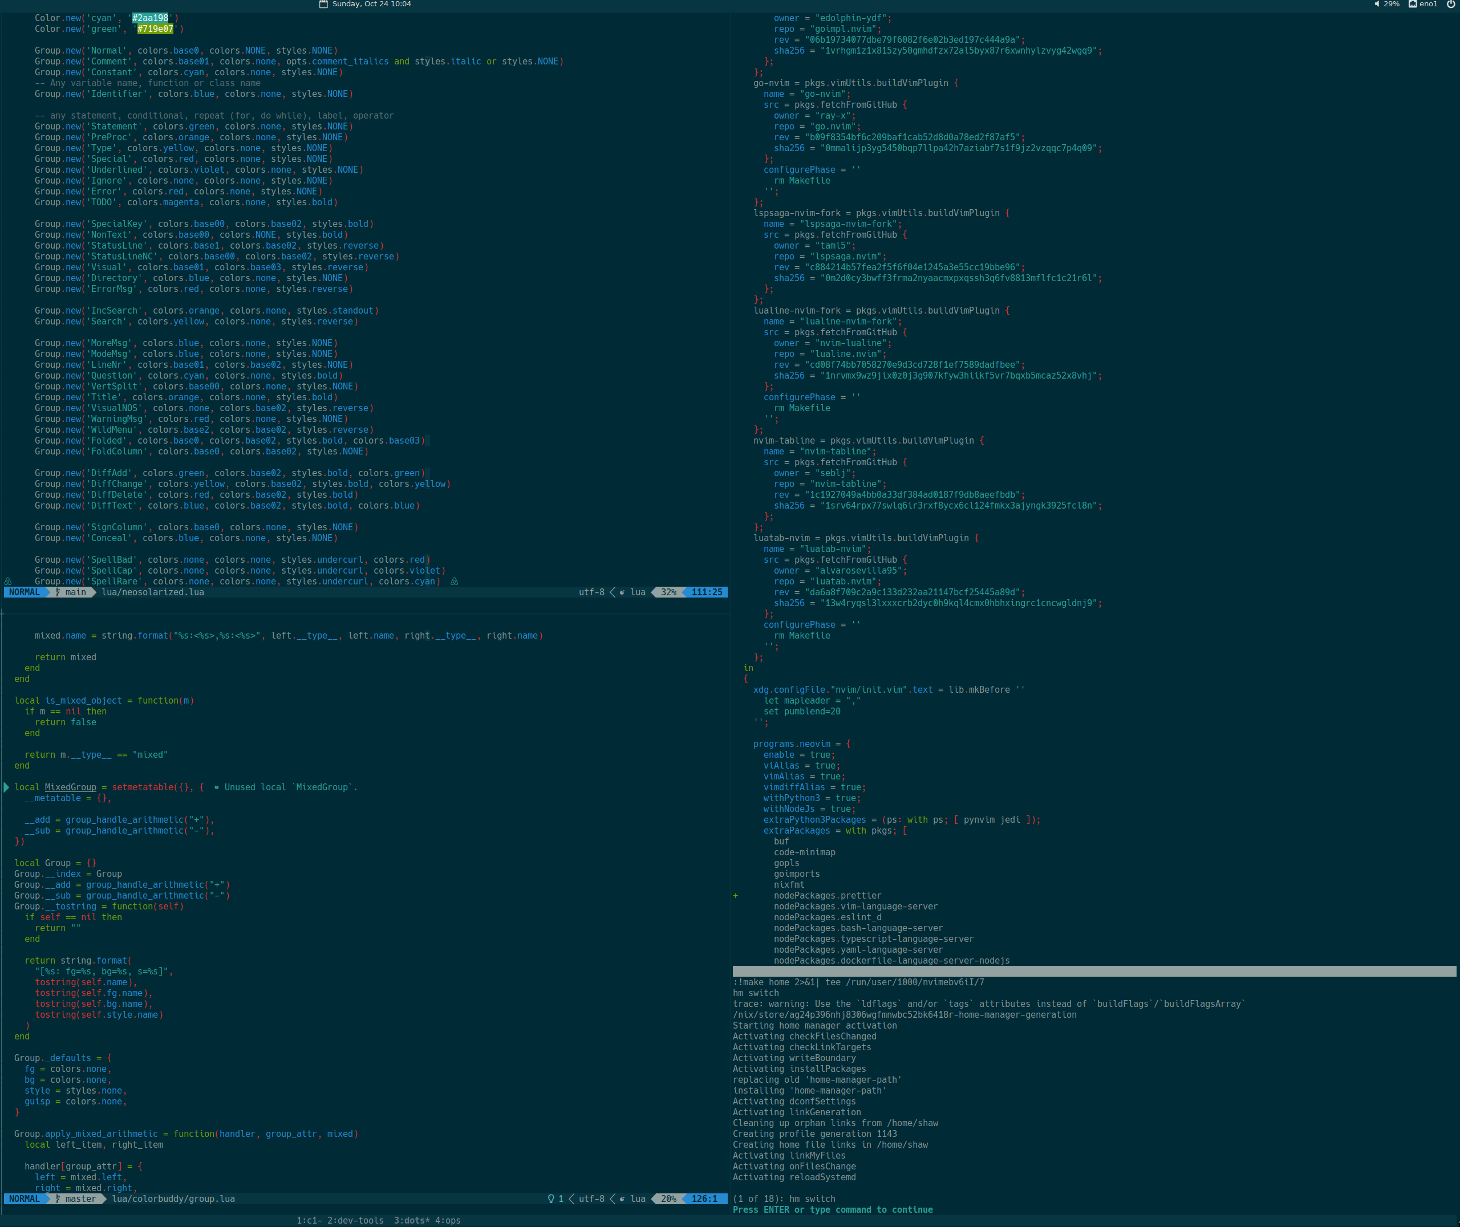
Task: Click the git branch icon next to main
Action: pos(58,592)
